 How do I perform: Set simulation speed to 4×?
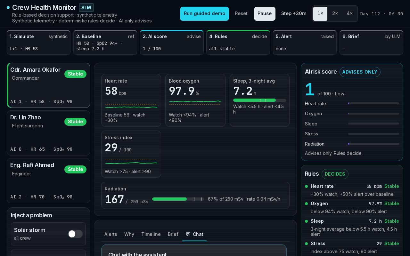350,13
